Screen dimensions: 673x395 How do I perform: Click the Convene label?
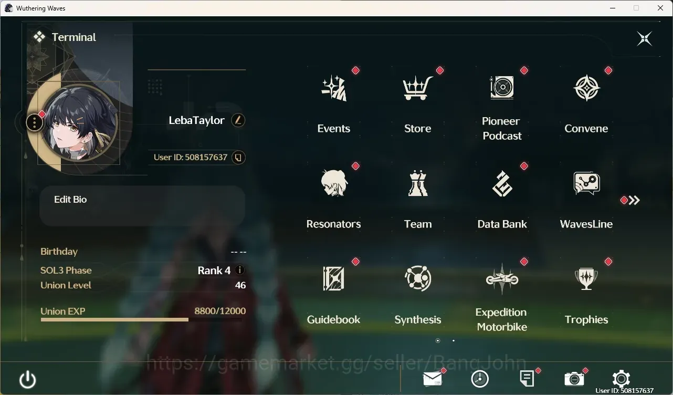(x=586, y=128)
